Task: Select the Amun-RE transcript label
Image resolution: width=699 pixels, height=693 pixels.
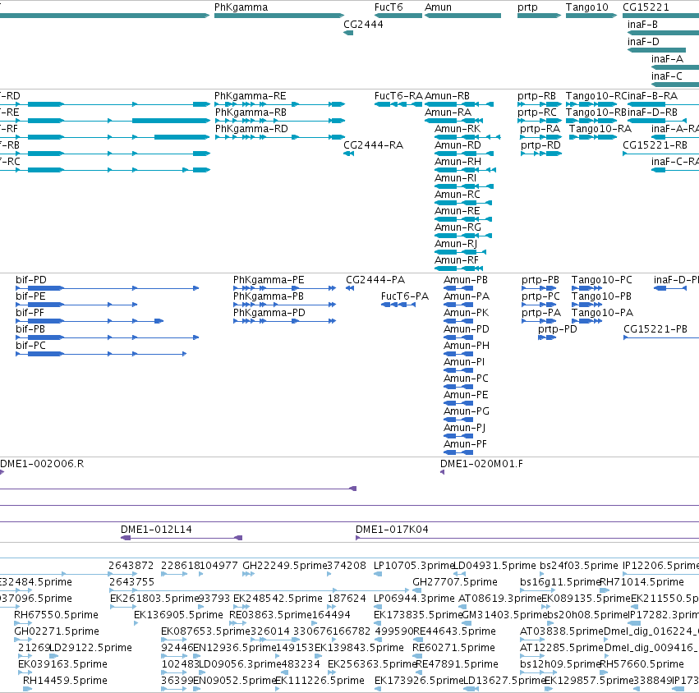Action: click(458, 211)
